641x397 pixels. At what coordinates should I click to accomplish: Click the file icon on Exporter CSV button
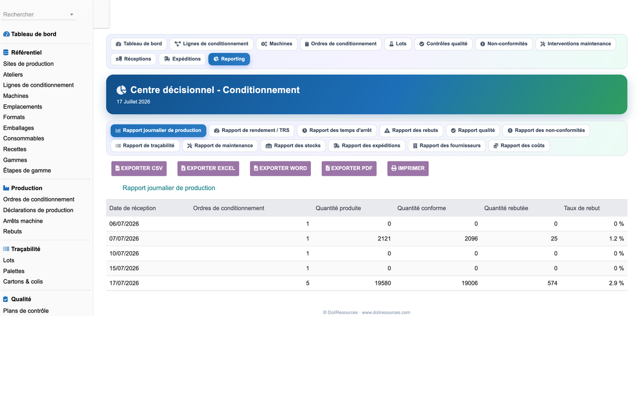pos(118,168)
